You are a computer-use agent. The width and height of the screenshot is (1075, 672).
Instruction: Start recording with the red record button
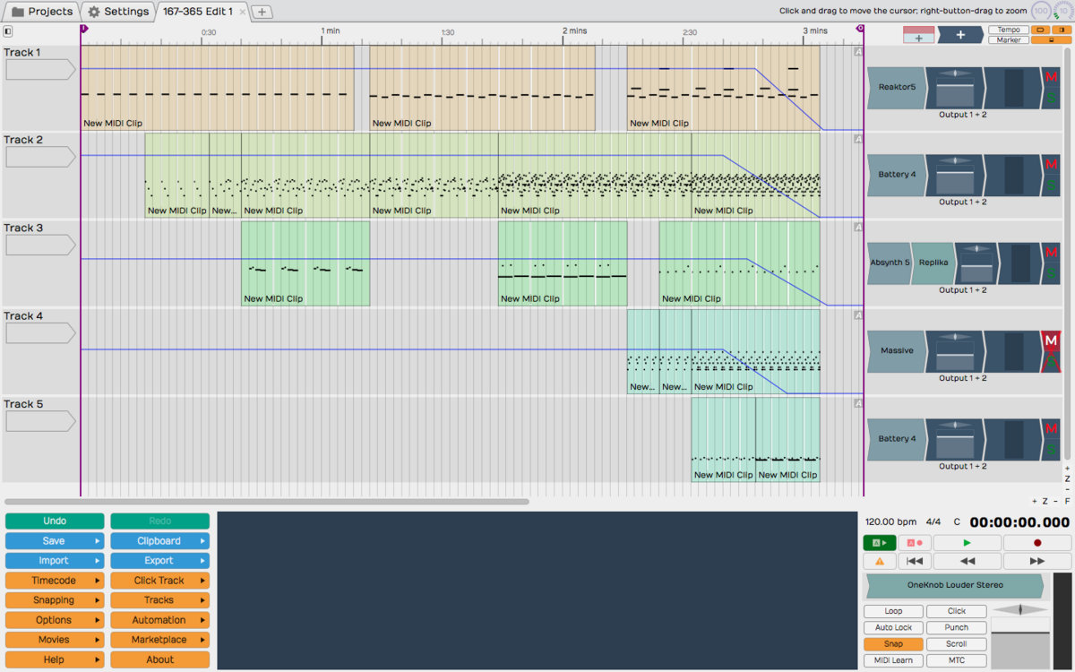[1037, 543]
